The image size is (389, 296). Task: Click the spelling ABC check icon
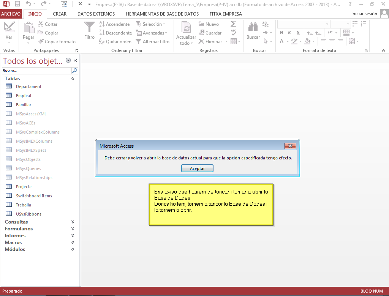point(234,33)
